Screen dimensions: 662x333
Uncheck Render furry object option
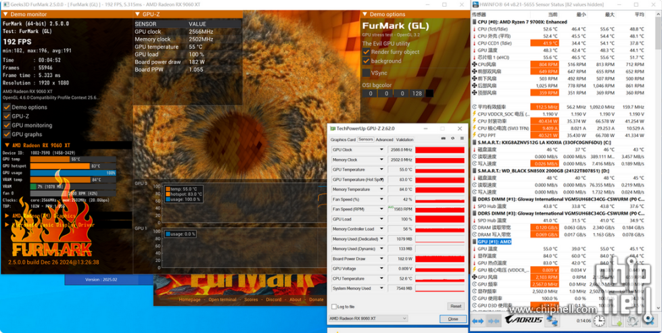366,52
